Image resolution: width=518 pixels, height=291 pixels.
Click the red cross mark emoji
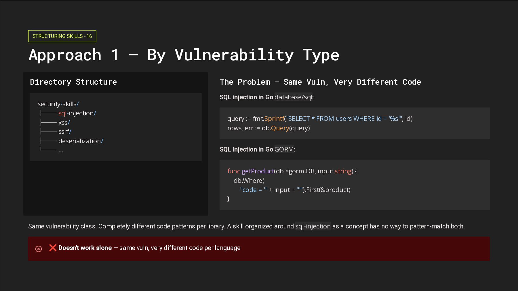(53, 248)
